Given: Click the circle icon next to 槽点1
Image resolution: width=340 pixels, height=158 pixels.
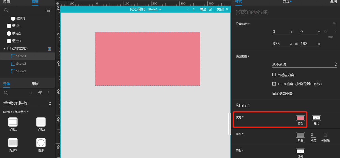Looking at the screenshot, I should pyautogui.click(x=9, y=26).
